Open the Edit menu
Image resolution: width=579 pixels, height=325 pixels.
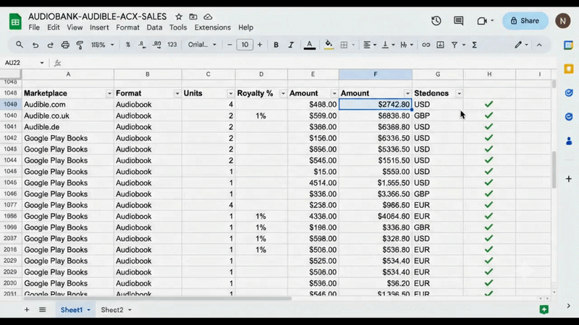point(53,27)
